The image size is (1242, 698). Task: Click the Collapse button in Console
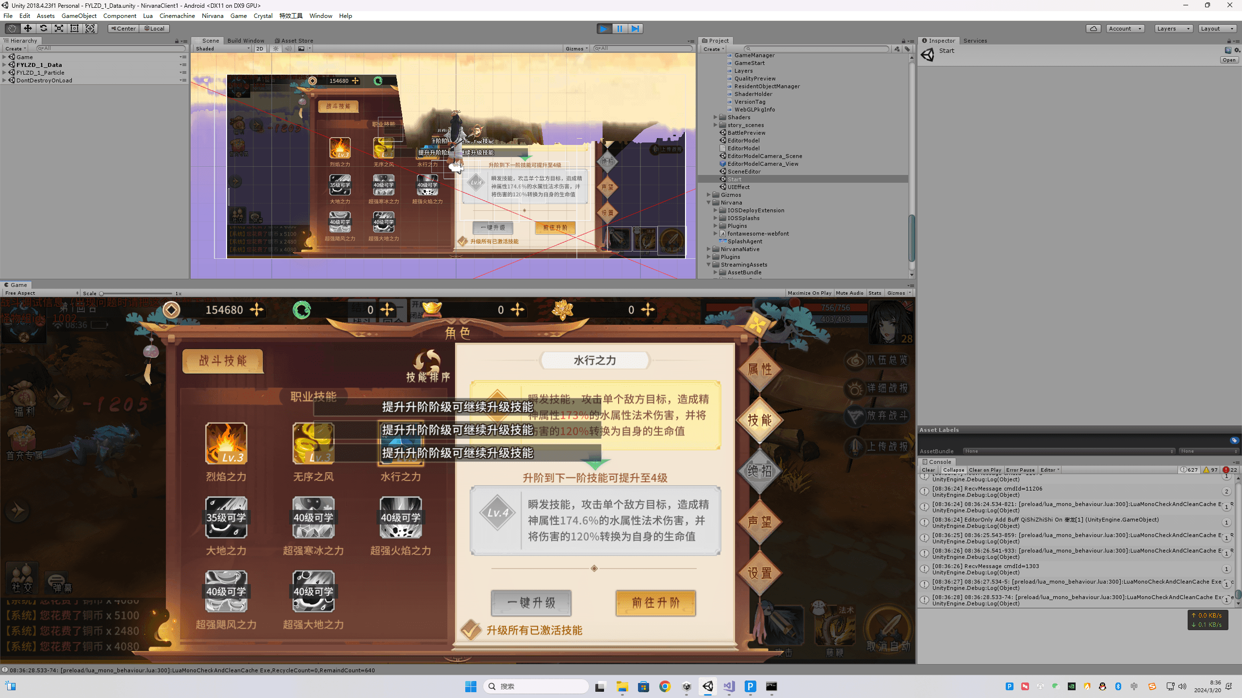(953, 470)
